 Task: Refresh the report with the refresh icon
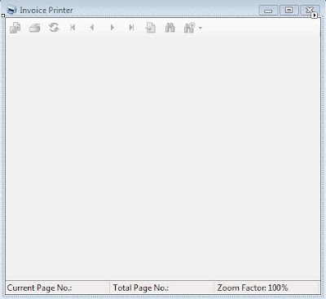(54, 28)
